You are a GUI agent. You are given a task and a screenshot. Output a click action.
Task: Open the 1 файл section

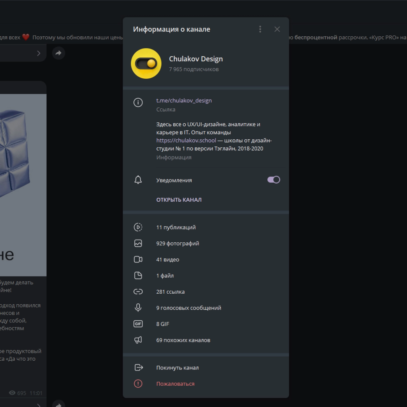(206, 276)
